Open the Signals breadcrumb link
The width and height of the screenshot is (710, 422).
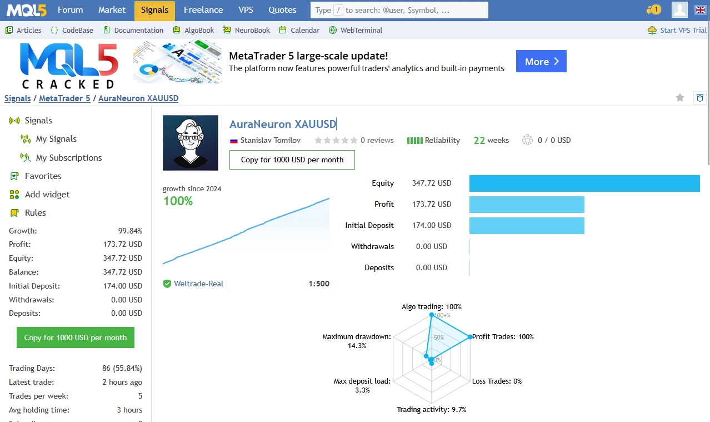[x=18, y=98]
